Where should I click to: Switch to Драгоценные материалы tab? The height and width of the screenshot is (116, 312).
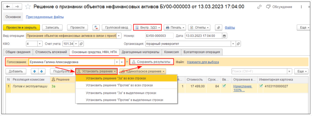140,52
